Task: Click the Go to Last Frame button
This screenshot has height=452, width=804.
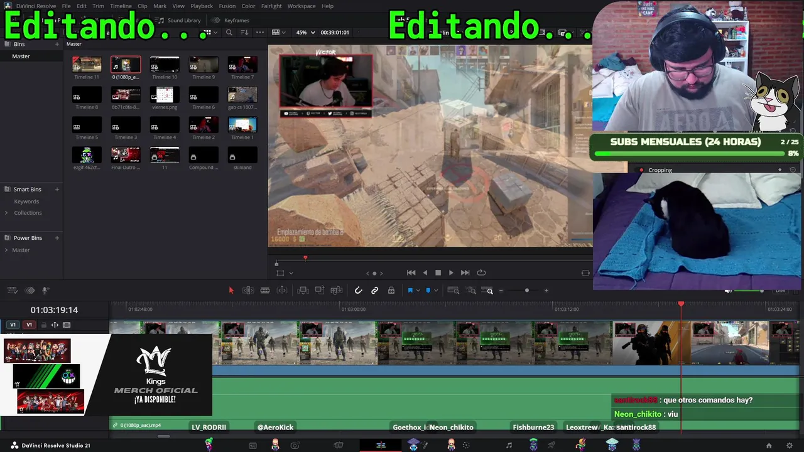Action: (x=465, y=272)
